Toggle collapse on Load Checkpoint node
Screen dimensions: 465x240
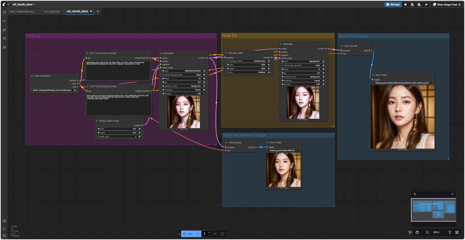coord(32,76)
